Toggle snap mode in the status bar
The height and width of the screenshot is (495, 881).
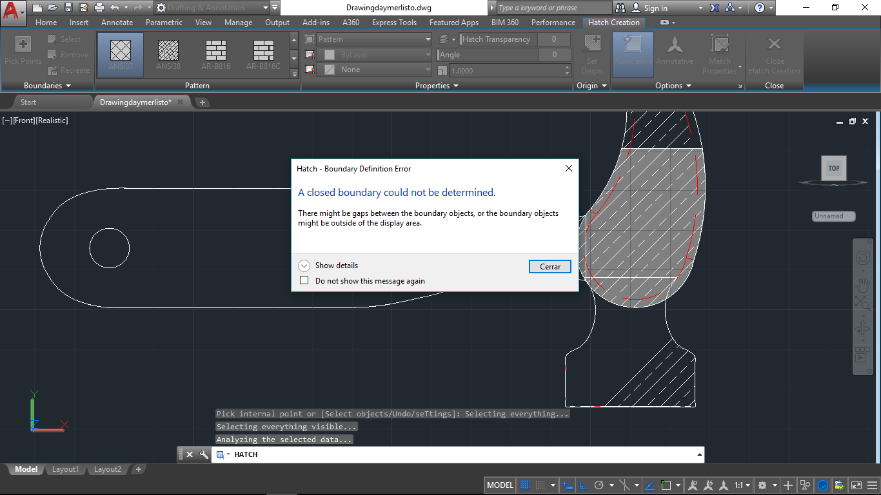[540, 485]
